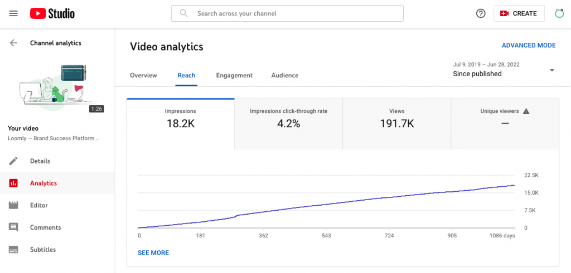Image resolution: width=571 pixels, height=273 pixels.
Task: Go back via Channel analytics arrow
Action: click(13, 43)
